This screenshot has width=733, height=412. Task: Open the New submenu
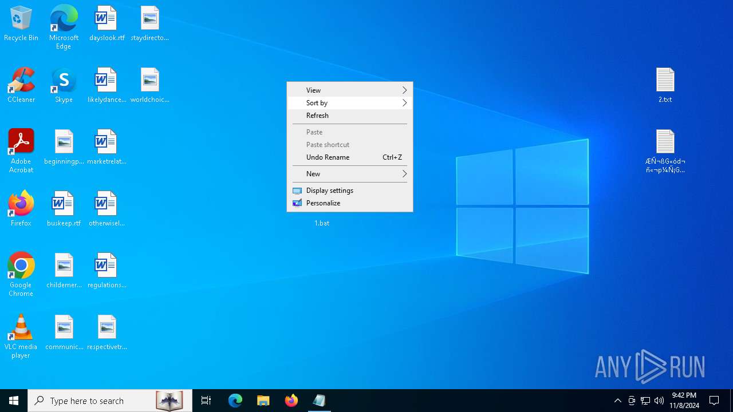pyautogui.click(x=350, y=174)
